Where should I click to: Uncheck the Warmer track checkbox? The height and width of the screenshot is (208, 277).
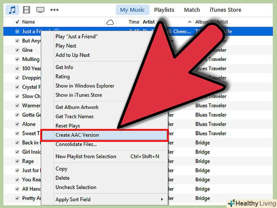click(x=17, y=106)
